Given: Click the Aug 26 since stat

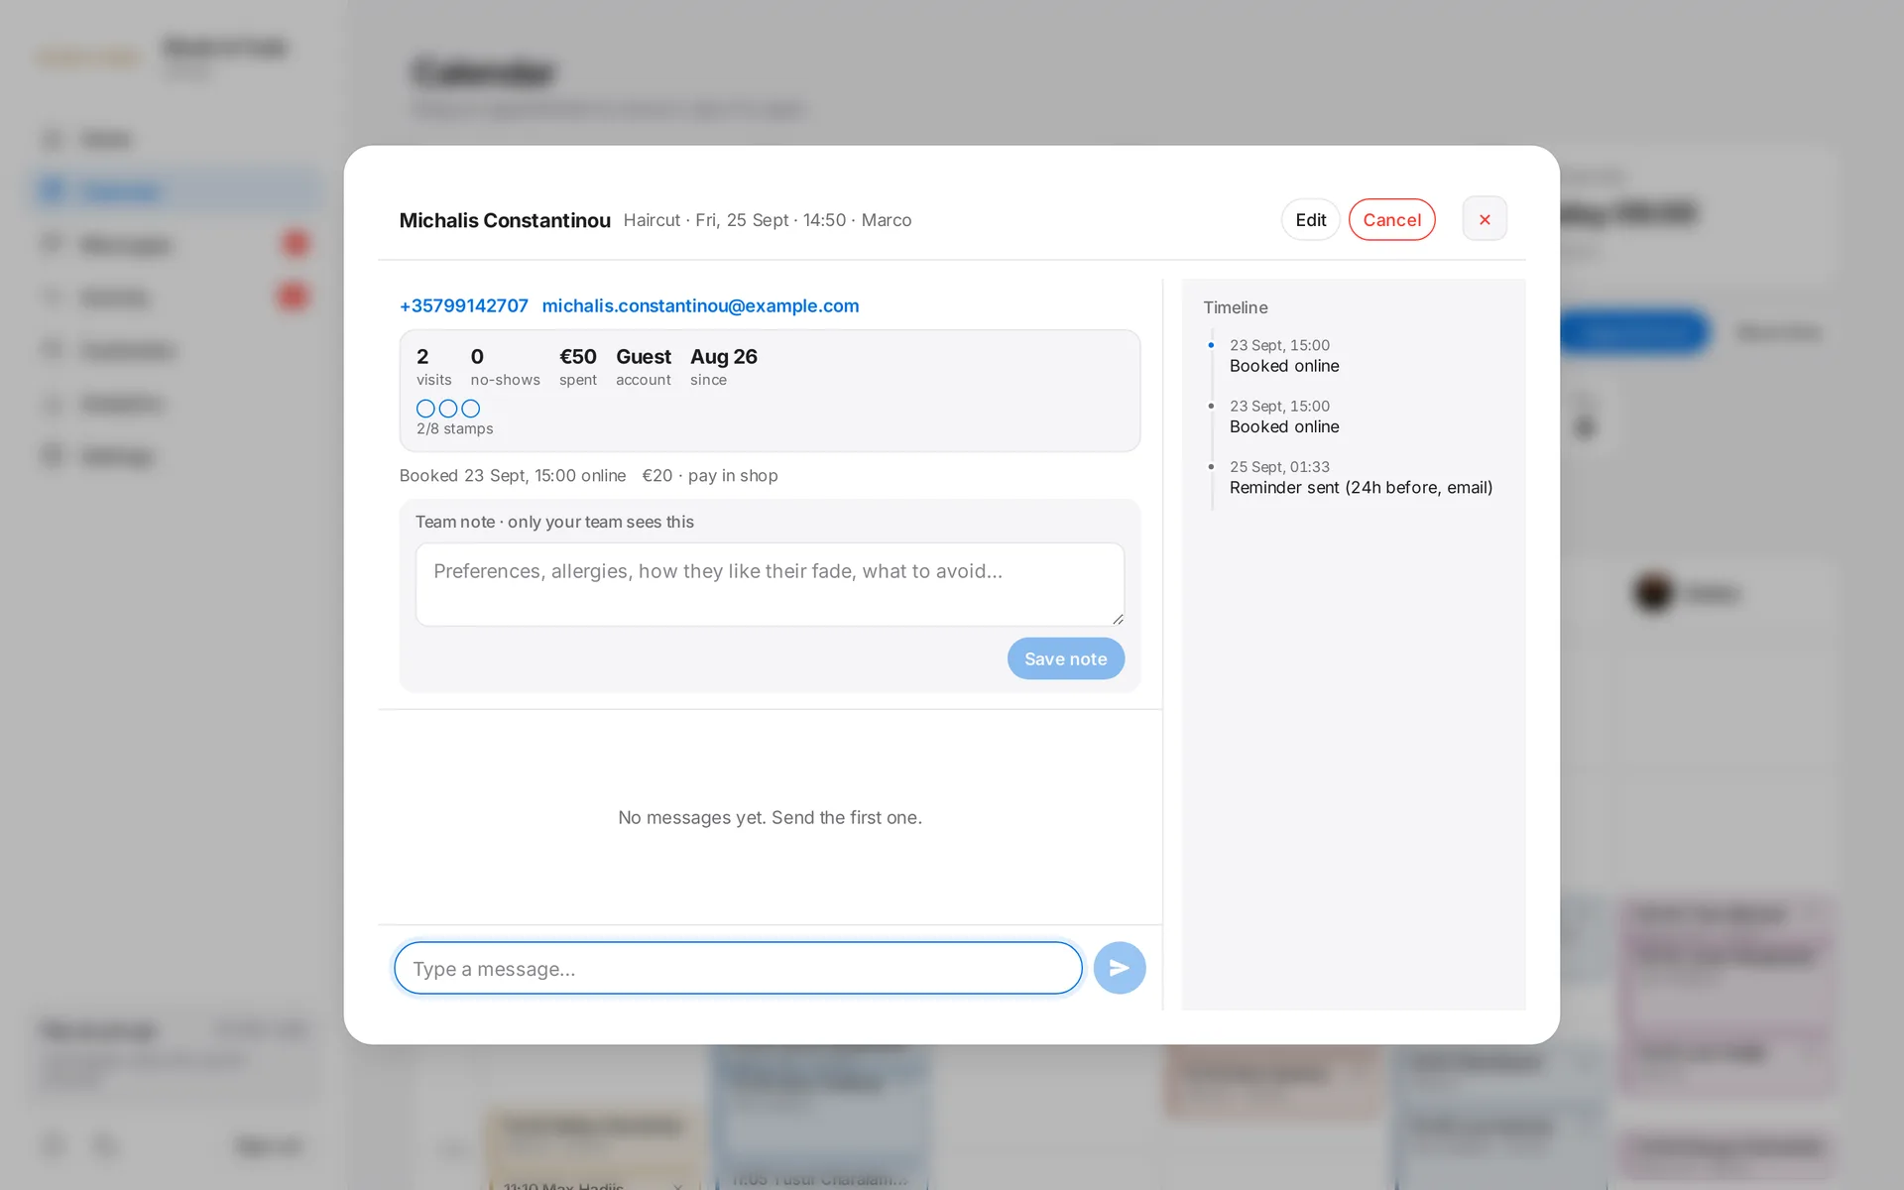Looking at the screenshot, I should [724, 367].
